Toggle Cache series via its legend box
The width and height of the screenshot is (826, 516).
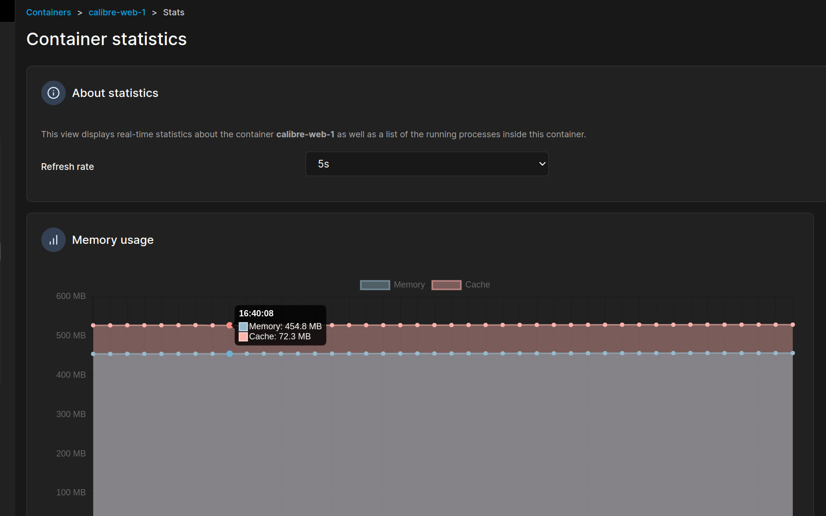(446, 285)
